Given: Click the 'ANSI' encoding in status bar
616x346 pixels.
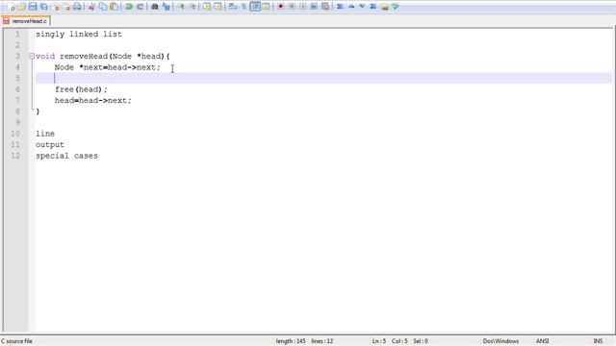Looking at the screenshot, I should coord(543,341).
